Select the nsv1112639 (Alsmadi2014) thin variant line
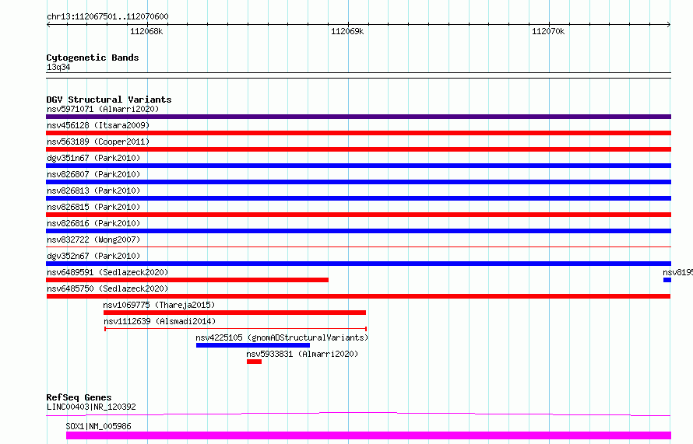693x444 pixels. tap(236, 329)
